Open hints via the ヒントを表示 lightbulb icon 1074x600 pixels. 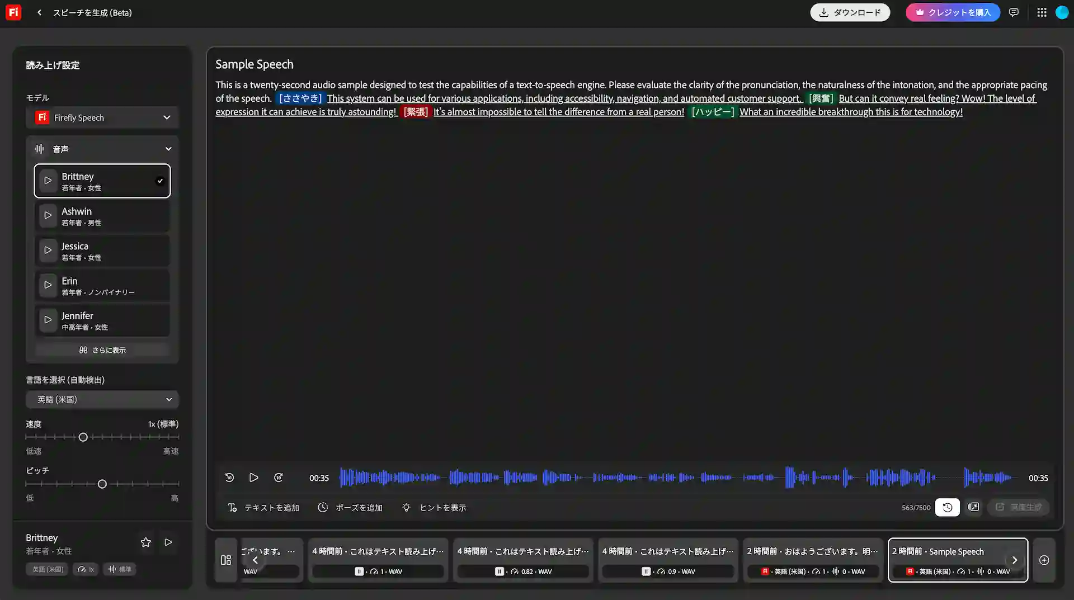point(406,507)
